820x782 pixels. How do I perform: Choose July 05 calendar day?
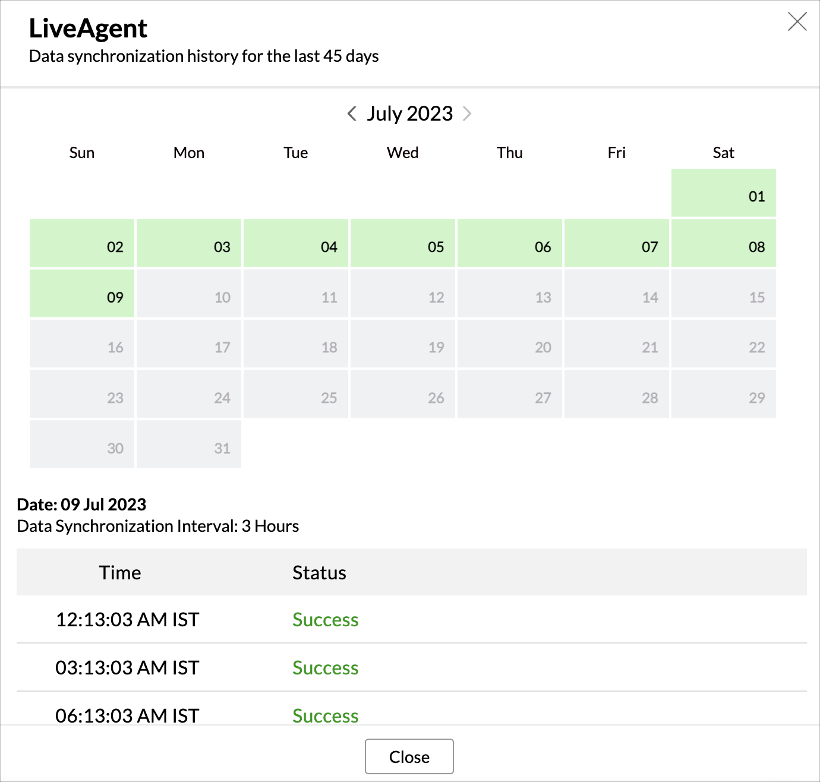tap(403, 244)
